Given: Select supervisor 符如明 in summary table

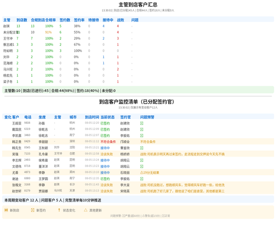Looking at the screenshot, I should (x=8, y=51).
